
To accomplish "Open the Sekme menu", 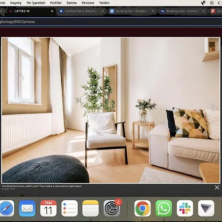I will coord(72,3).
